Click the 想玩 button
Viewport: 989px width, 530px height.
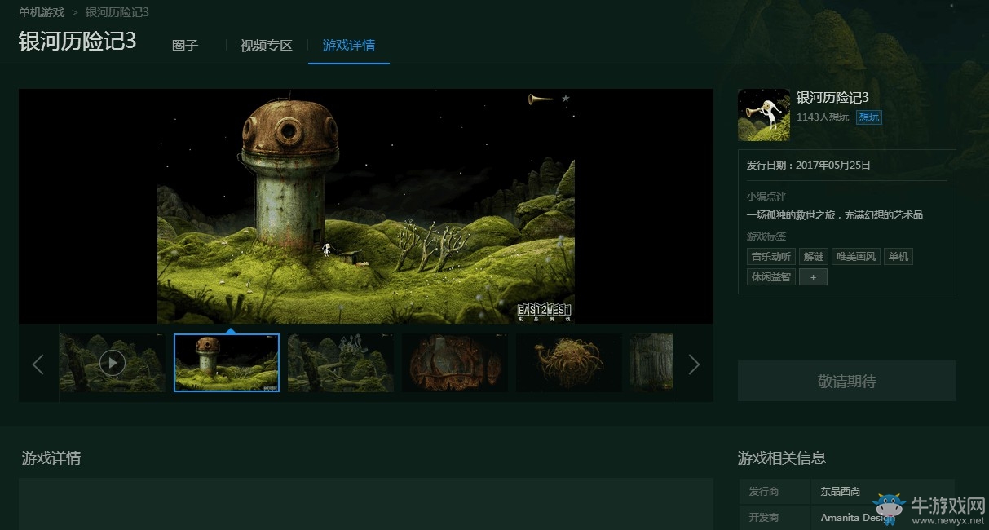pos(868,117)
